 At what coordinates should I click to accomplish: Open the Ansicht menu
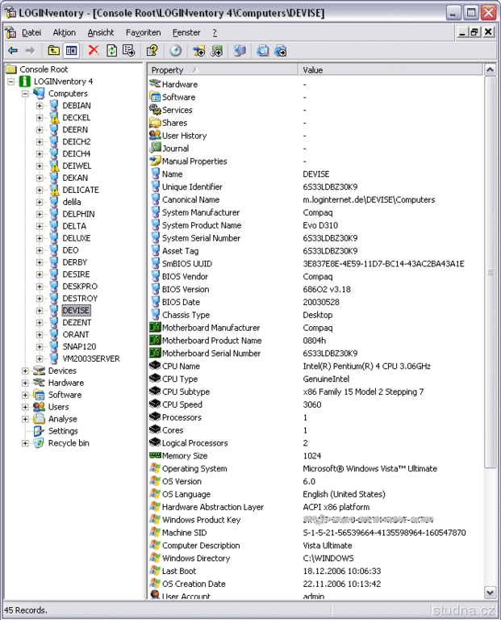100,32
